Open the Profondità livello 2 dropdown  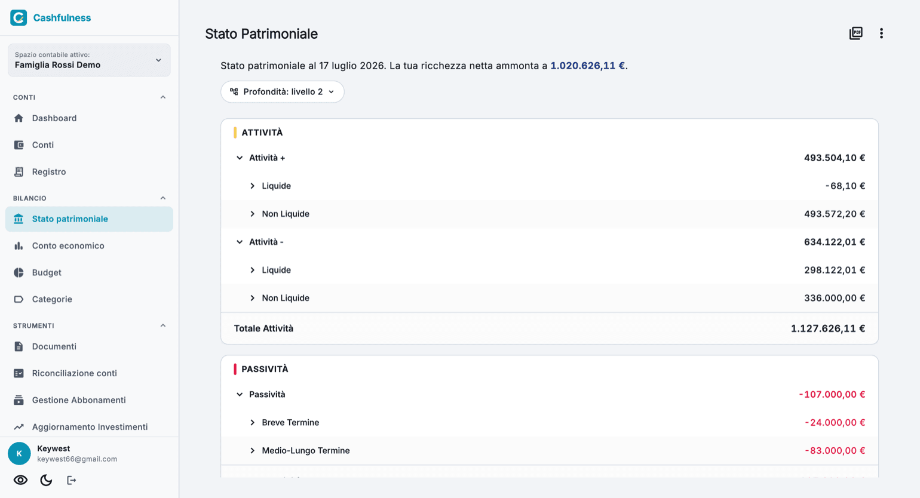click(283, 92)
